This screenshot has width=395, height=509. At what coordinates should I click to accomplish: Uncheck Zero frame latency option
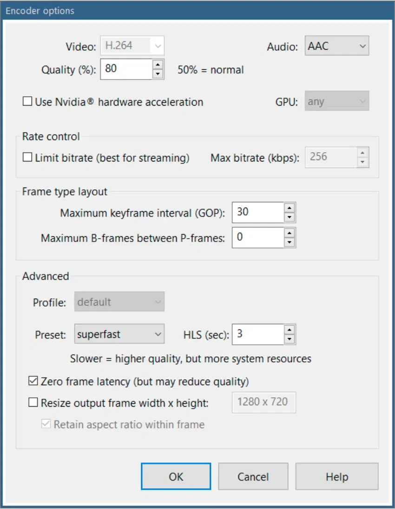click(x=33, y=382)
